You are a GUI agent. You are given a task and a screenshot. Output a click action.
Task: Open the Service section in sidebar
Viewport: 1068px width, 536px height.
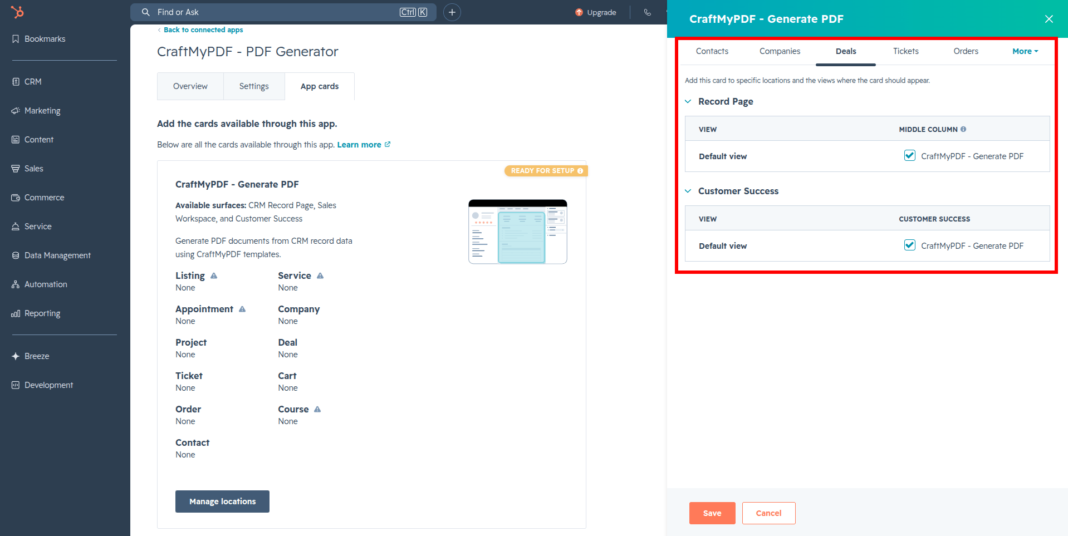click(32, 227)
